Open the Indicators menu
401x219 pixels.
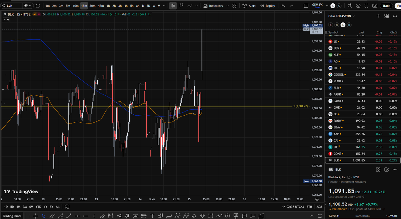click(x=213, y=6)
